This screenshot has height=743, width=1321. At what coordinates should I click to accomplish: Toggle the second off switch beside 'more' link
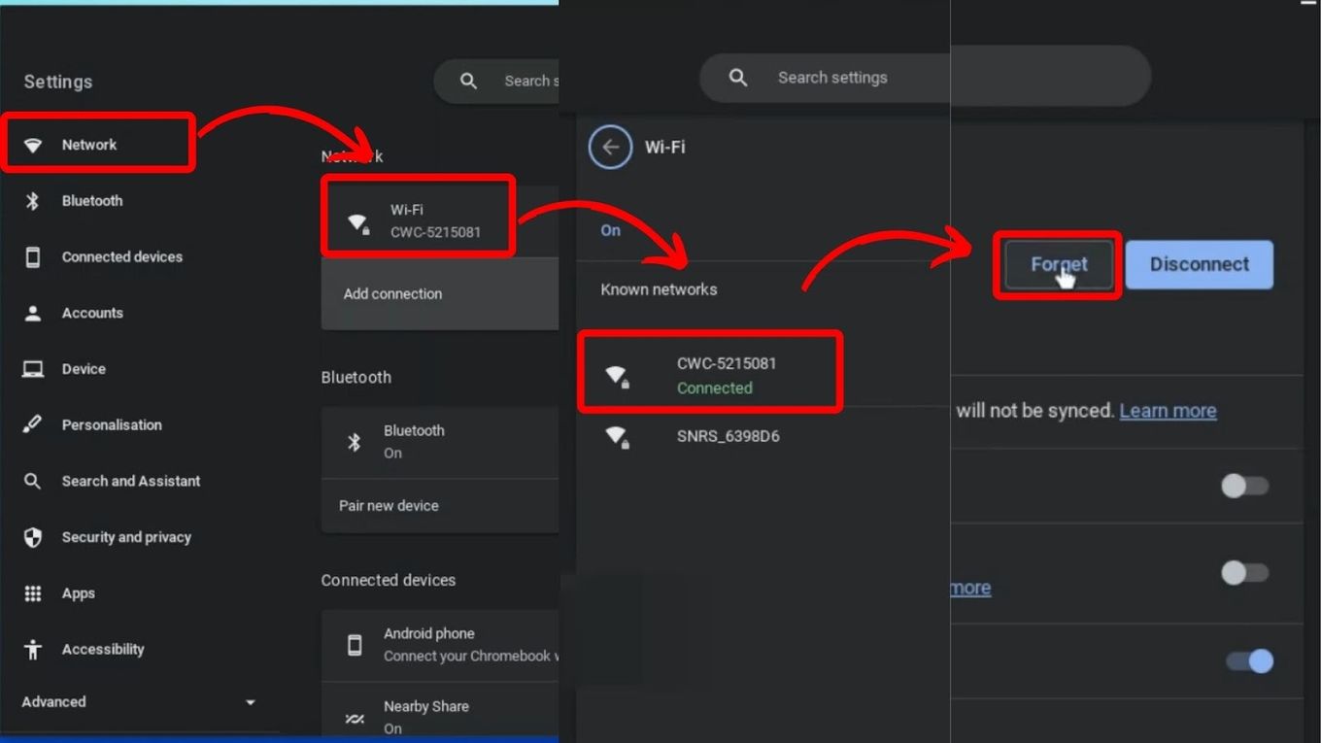click(x=1245, y=573)
